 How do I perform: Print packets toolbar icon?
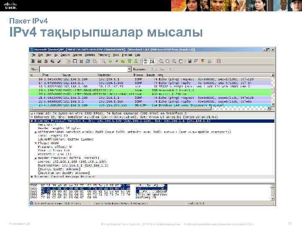coord(94,61)
